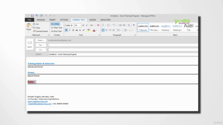
Task: Apply the No Spacing style
Action: tap(154, 27)
